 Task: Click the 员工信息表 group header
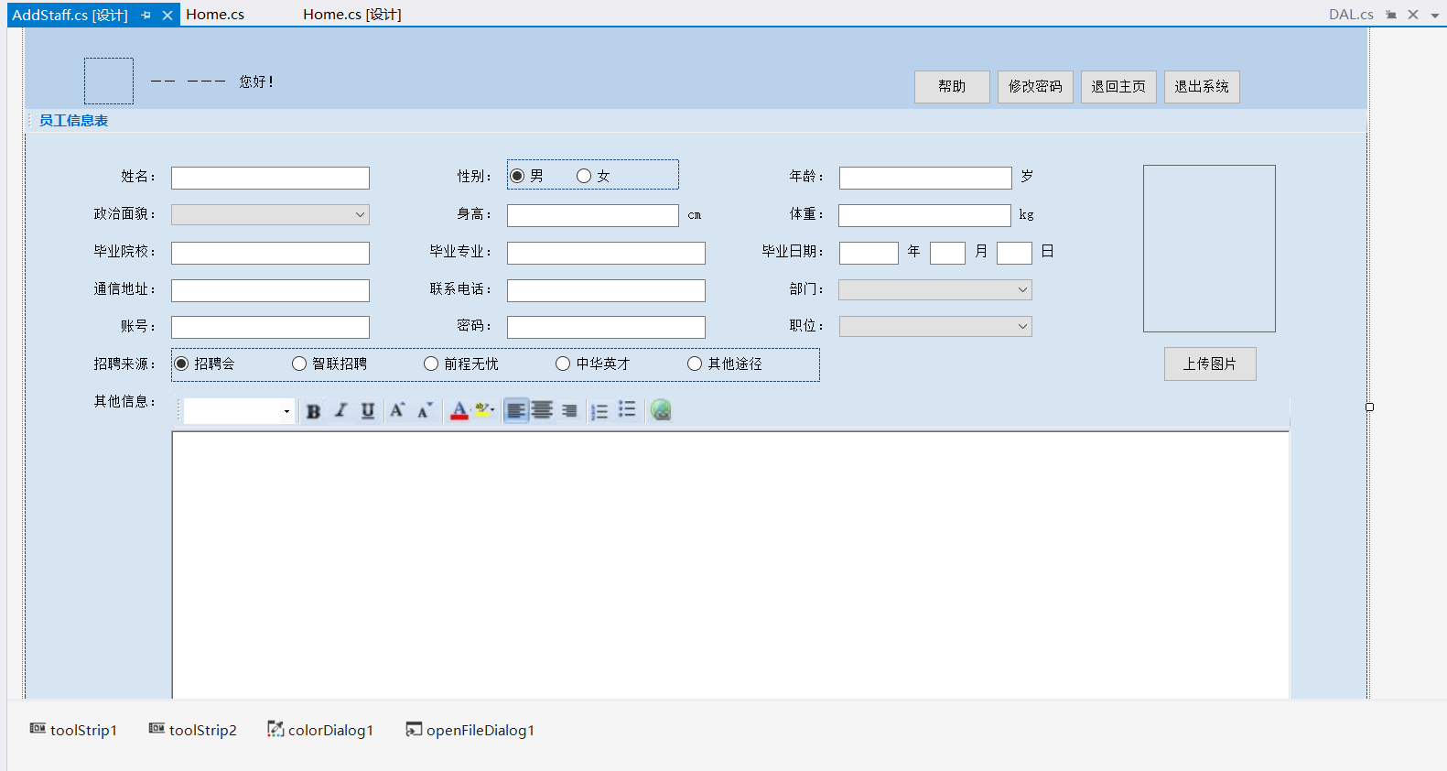click(73, 121)
